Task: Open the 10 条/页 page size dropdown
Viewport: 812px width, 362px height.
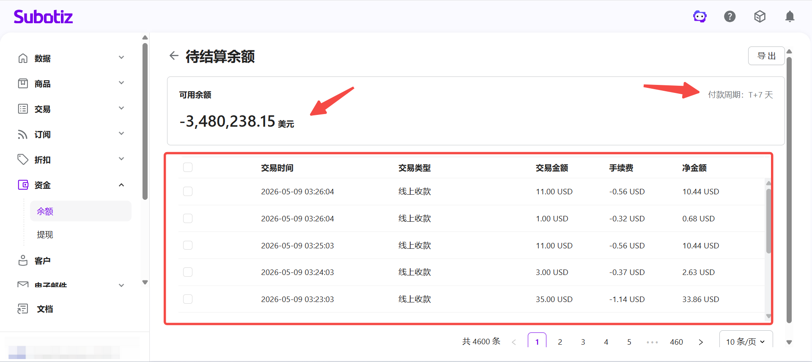Action: (746, 341)
